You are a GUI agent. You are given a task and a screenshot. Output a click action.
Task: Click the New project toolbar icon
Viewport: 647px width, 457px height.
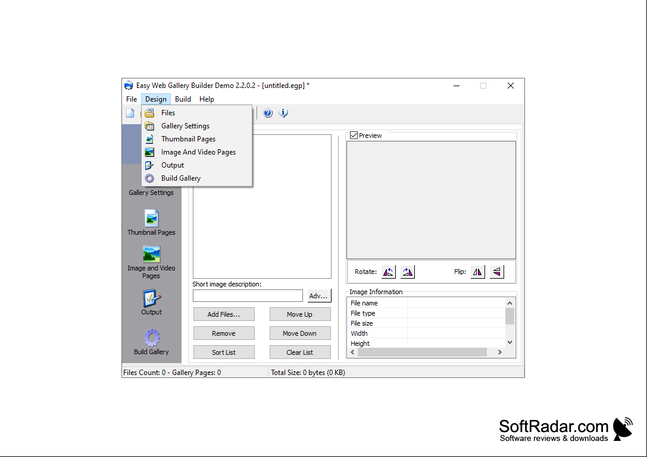[x=130, y=113]
